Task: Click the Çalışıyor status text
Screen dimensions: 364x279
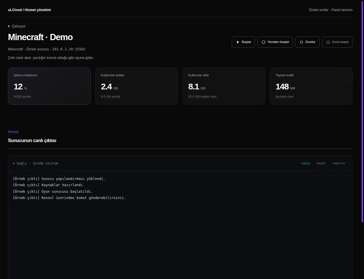Action: [x=19, y=26]
